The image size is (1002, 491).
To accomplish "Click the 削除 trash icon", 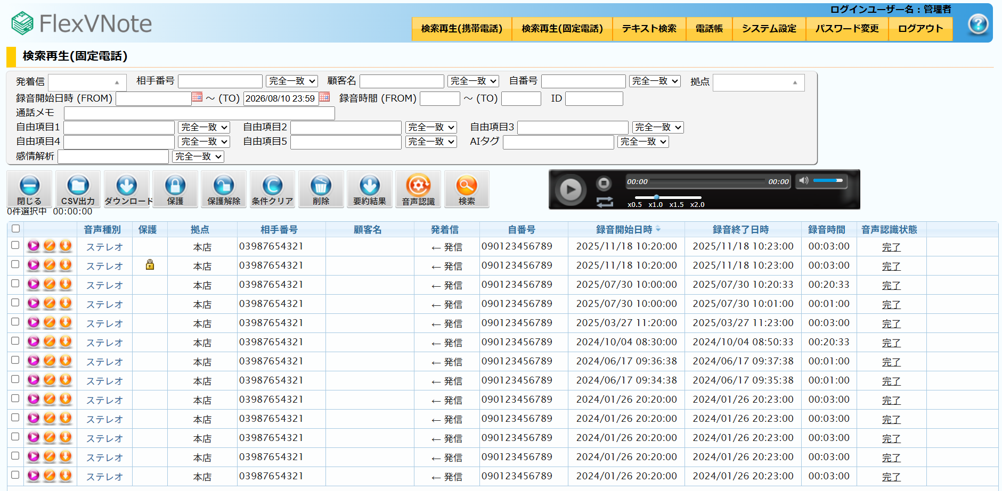I will pos(321,189).
